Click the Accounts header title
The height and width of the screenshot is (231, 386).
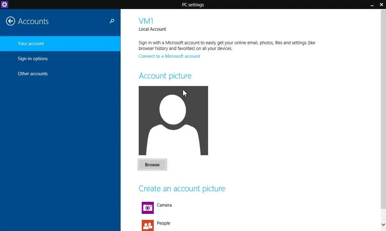[33, 21]
